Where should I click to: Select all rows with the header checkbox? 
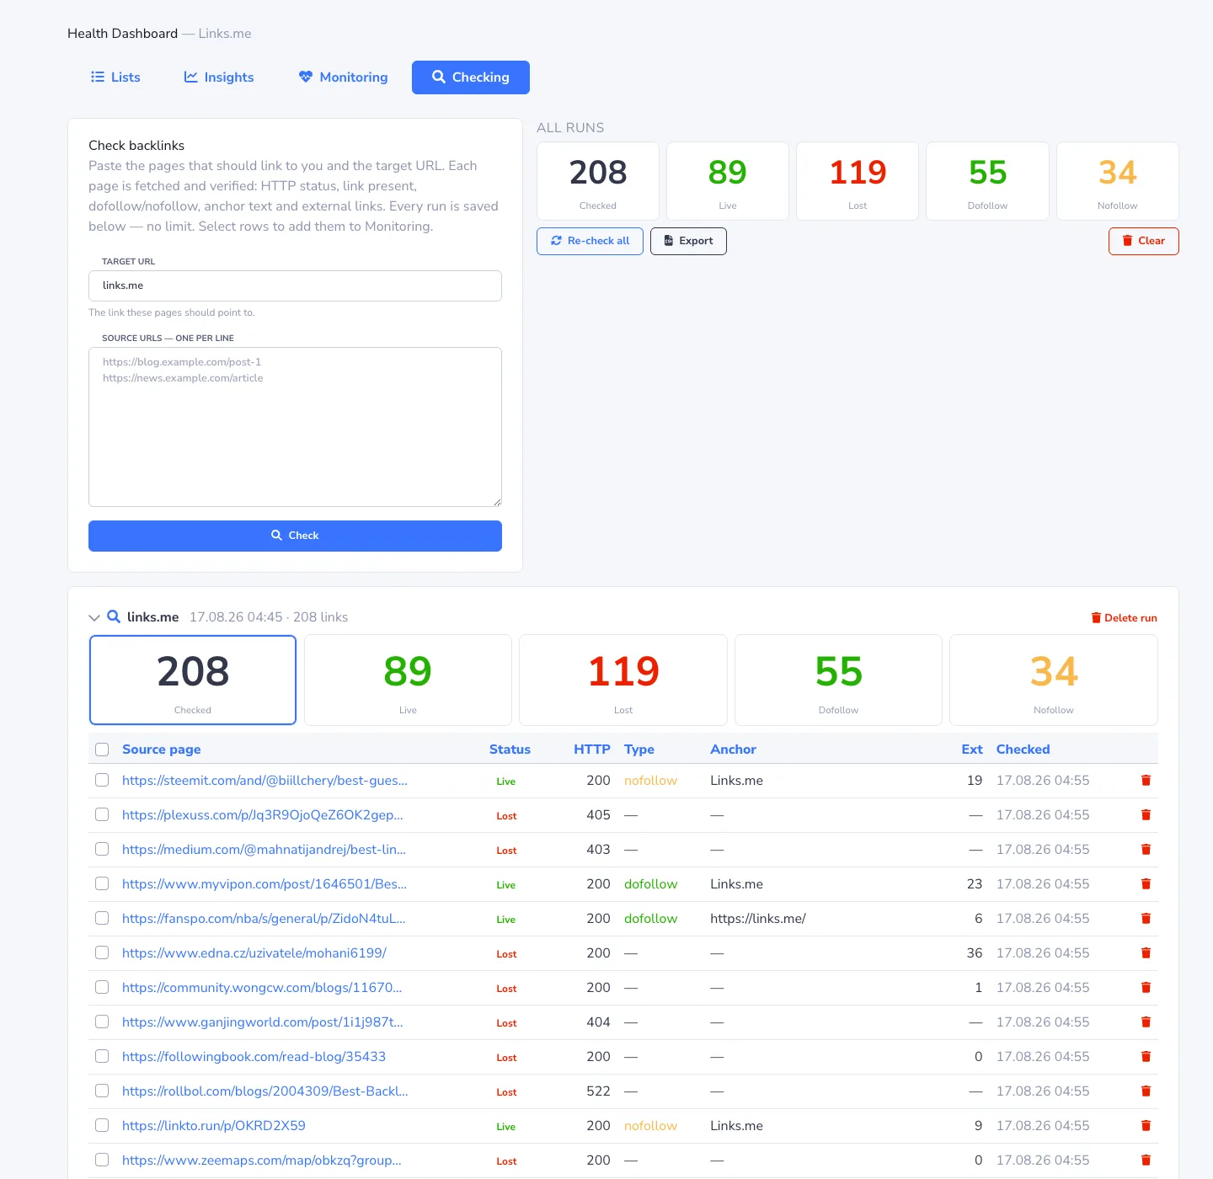102,750
